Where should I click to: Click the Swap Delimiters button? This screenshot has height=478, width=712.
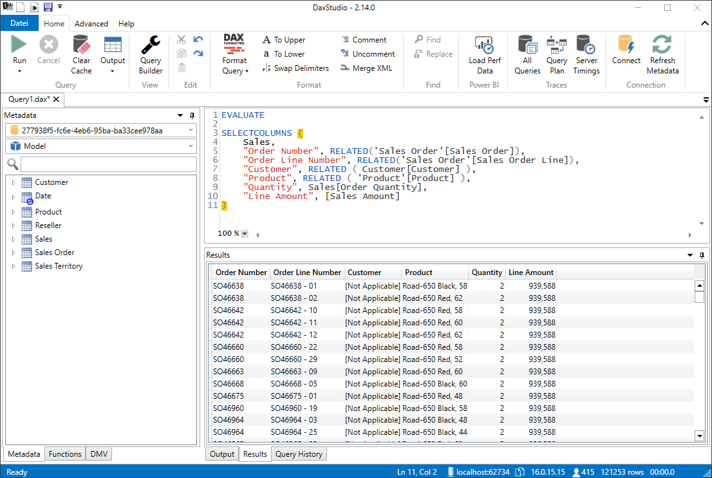click(x=295, y=68)
